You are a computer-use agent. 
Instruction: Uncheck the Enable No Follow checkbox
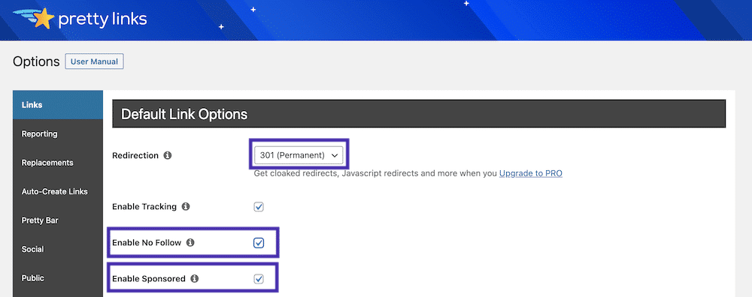tap(259, 243)
